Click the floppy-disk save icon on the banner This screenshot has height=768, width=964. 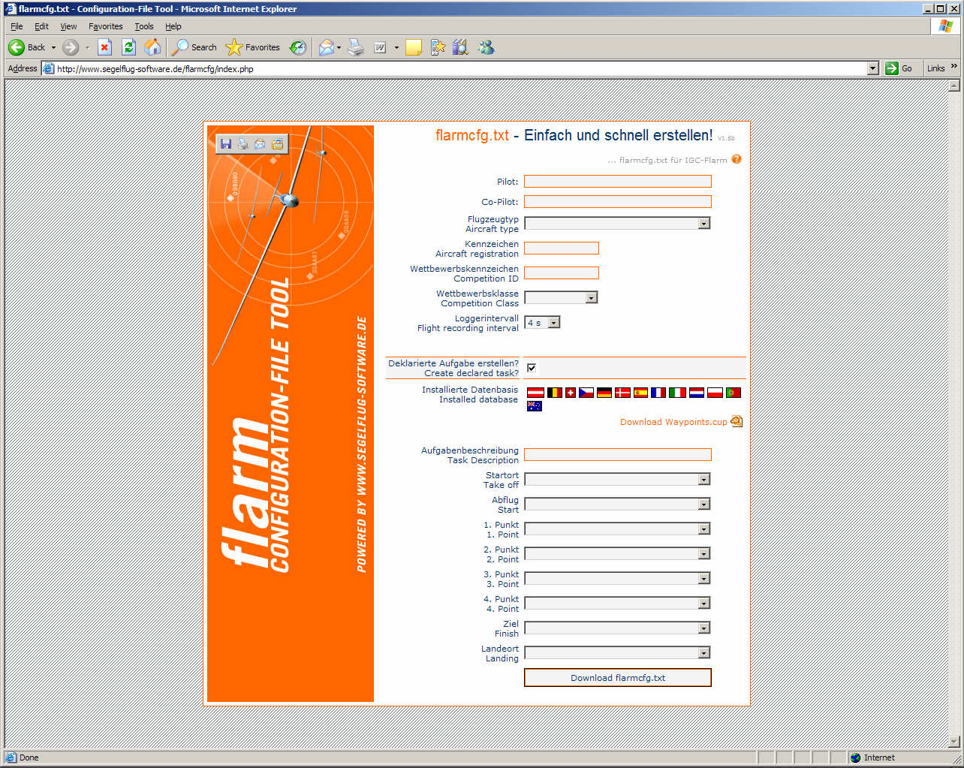225,143
